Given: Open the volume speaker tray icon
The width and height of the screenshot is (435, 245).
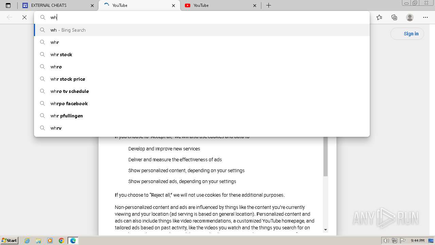Looking at the screenshot, I should 386,241.
